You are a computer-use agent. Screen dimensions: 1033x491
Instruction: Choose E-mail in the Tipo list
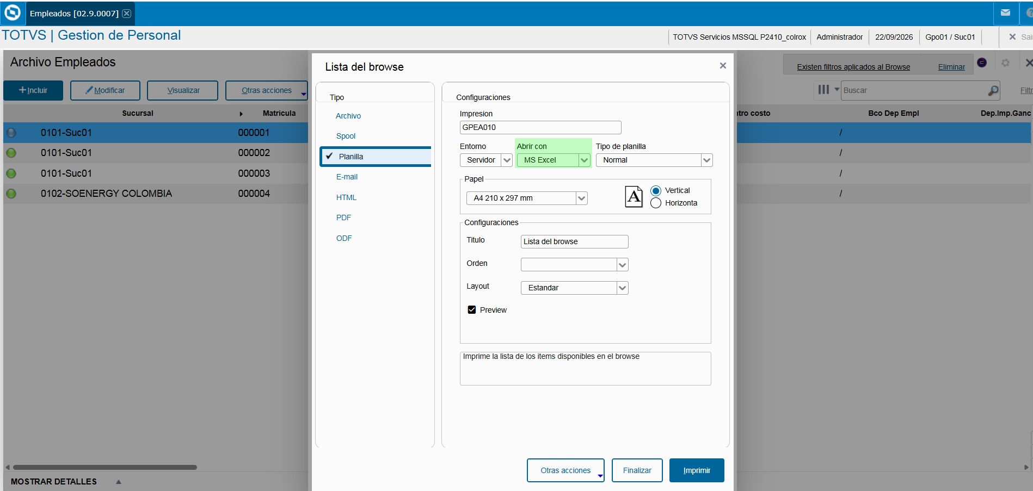pos(347,177)
